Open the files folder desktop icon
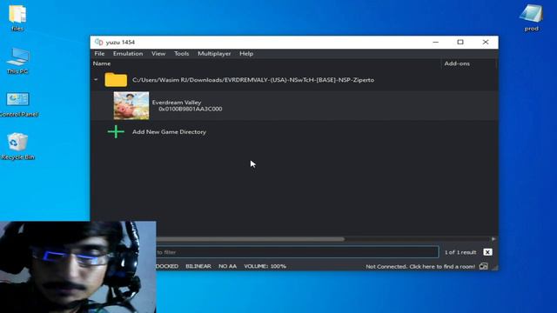The image size is (557, 313). (17, 17)
